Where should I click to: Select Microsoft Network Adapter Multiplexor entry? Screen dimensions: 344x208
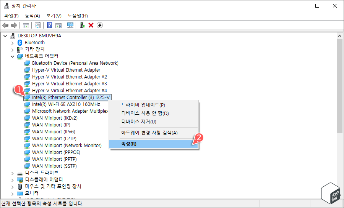tap(70, 111)
